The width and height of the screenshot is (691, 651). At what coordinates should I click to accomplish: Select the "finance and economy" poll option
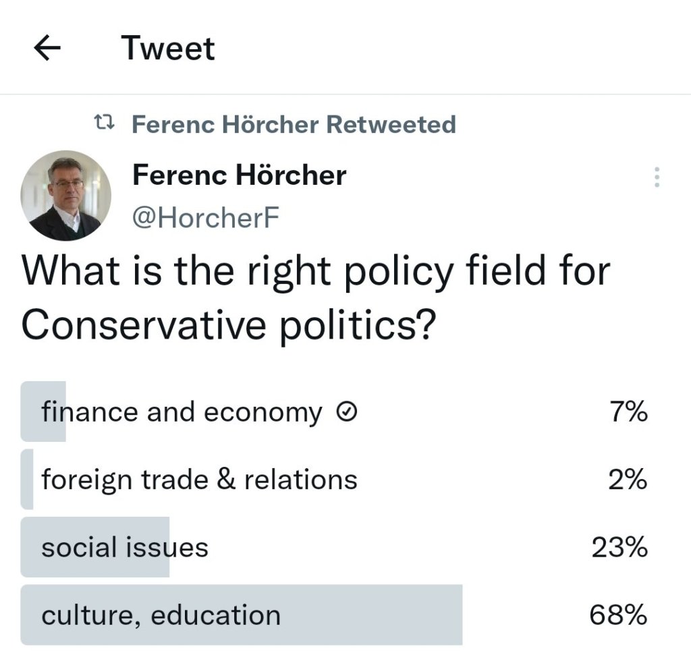(x=182, y=412)
